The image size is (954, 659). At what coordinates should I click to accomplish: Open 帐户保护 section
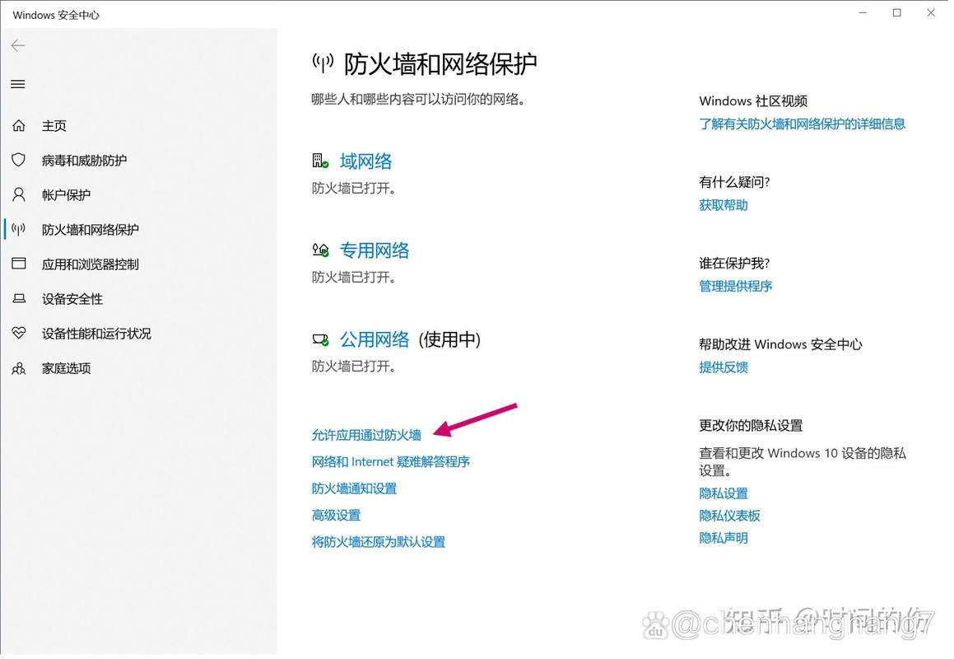pos(67,195)
